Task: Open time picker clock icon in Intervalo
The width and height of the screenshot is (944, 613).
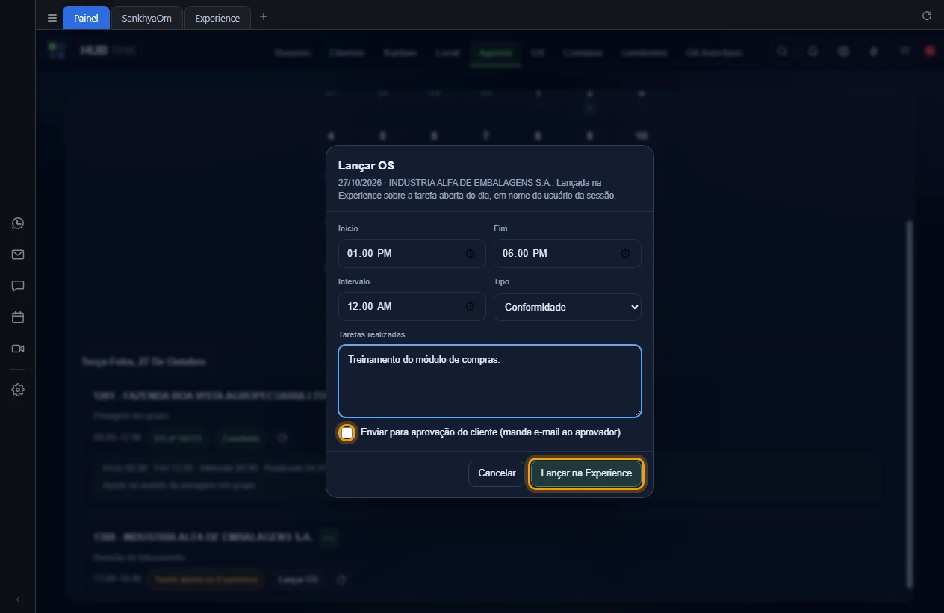Action: (x=470, y=307)
